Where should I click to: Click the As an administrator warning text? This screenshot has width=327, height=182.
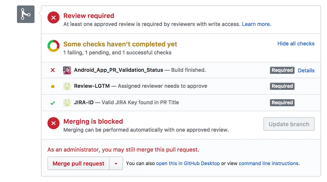click(123, 150)
